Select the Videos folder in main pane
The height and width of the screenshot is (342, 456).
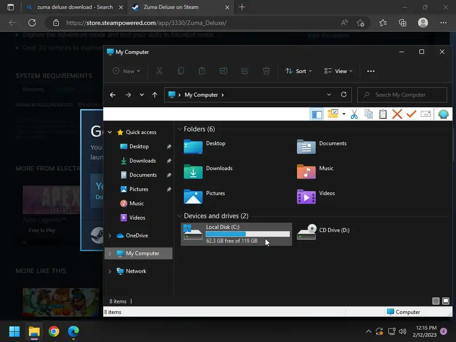point(316,196)
